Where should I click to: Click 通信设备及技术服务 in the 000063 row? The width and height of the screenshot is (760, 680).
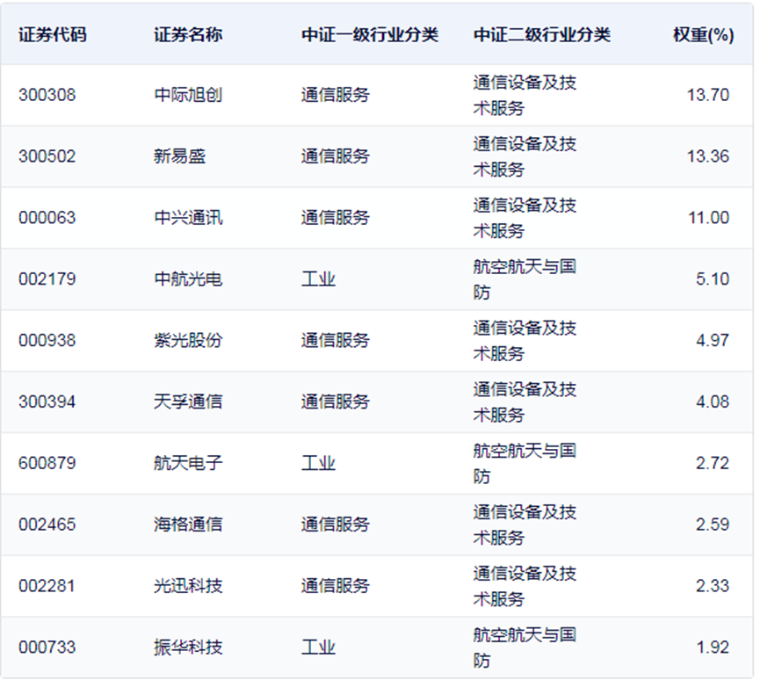tap(525, 218)
